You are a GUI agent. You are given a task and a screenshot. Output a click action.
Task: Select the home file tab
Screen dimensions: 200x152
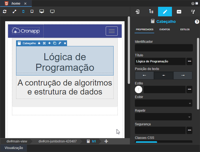point(16,4)
